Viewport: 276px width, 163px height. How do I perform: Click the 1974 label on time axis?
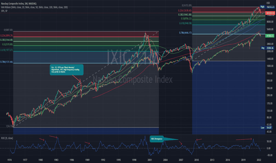pos(9,160)
